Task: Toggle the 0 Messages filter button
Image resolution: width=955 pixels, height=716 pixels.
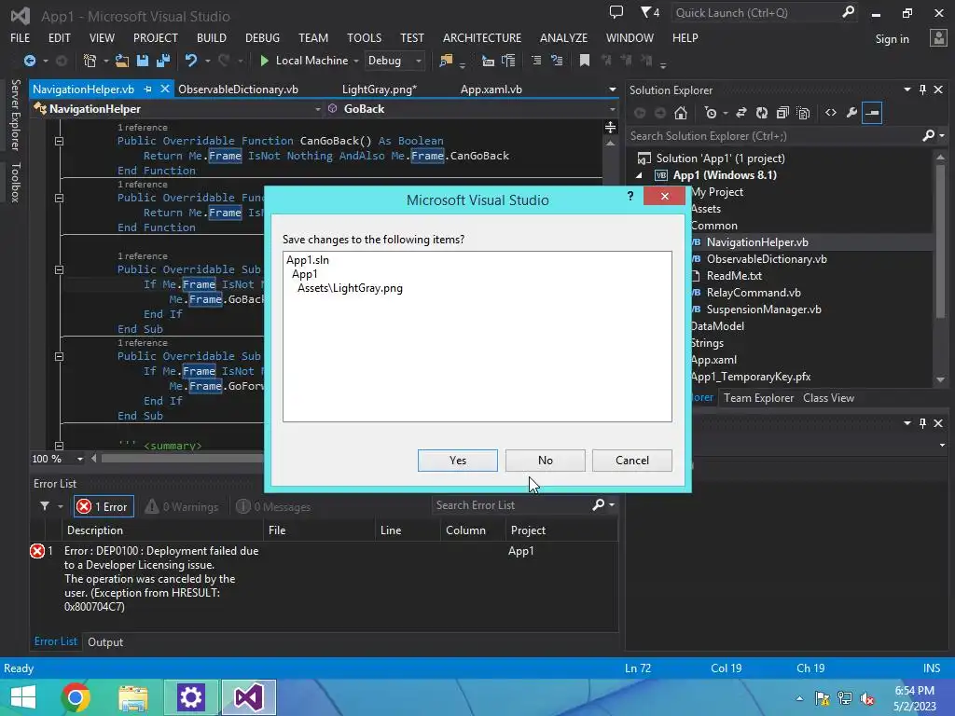Action: [x=273, y=506]
